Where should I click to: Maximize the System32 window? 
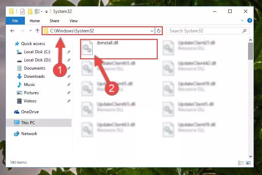[x=230, y=11]
